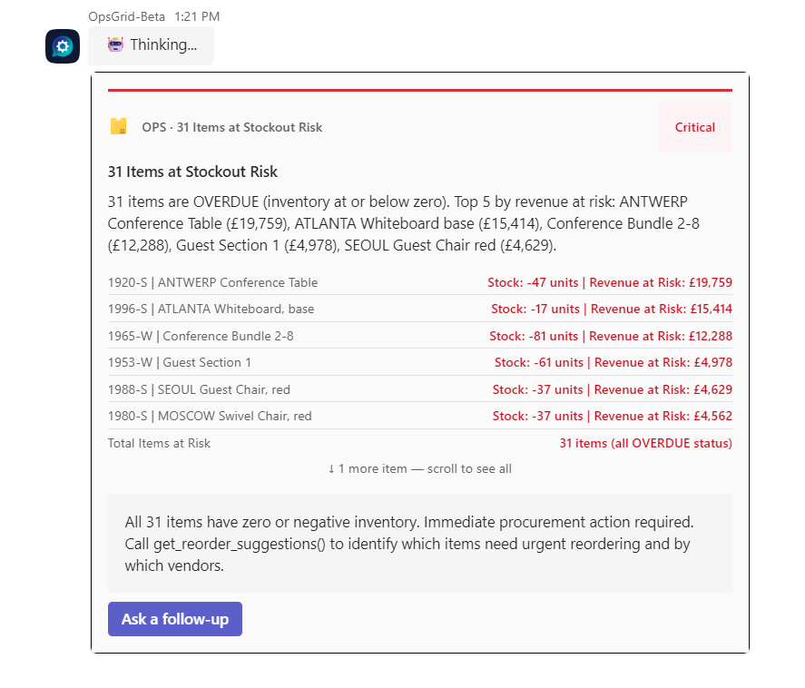Image resolution: width=805 pixels, height=688 pixels.
Task: Click the Revenue at Risk £4,978 value
Action: (663, 362)
